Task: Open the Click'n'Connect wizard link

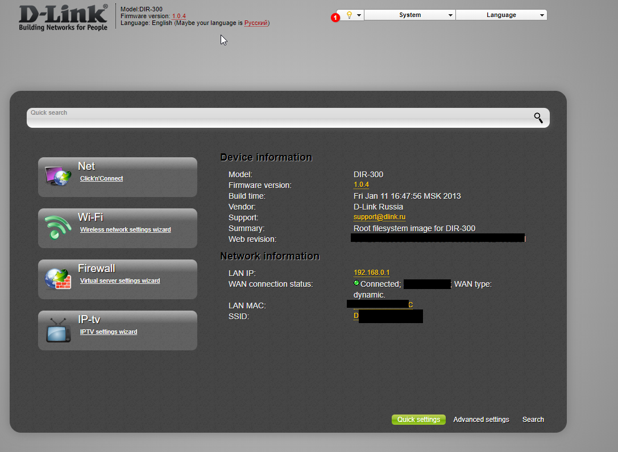Action: [x=102, y=178]
